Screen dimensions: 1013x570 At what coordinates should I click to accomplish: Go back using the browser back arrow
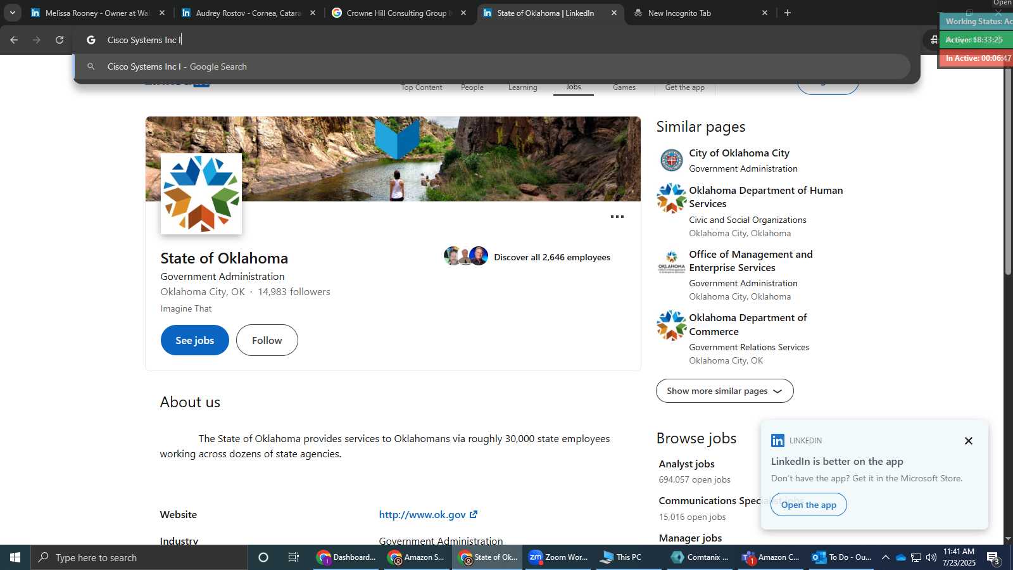(14, 40)
